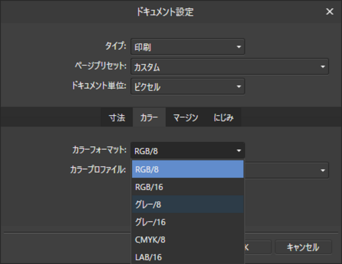Image resolution: width=342 pixels, height=264 pixels.
Task: Click the ページプリセット dropdown arrow icon
Action: pos(323,67)
